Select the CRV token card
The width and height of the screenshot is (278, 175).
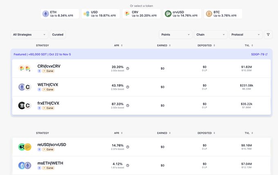[x=141, y=14]
